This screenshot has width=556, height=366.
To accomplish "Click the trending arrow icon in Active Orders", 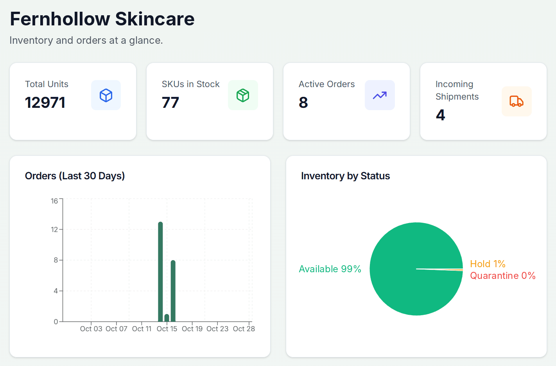I will [x=380, y=95].
